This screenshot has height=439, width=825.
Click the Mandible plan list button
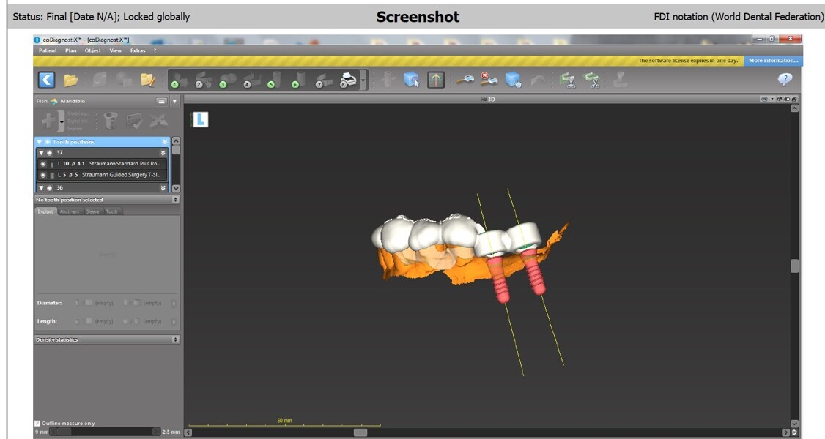click(162, 101)
